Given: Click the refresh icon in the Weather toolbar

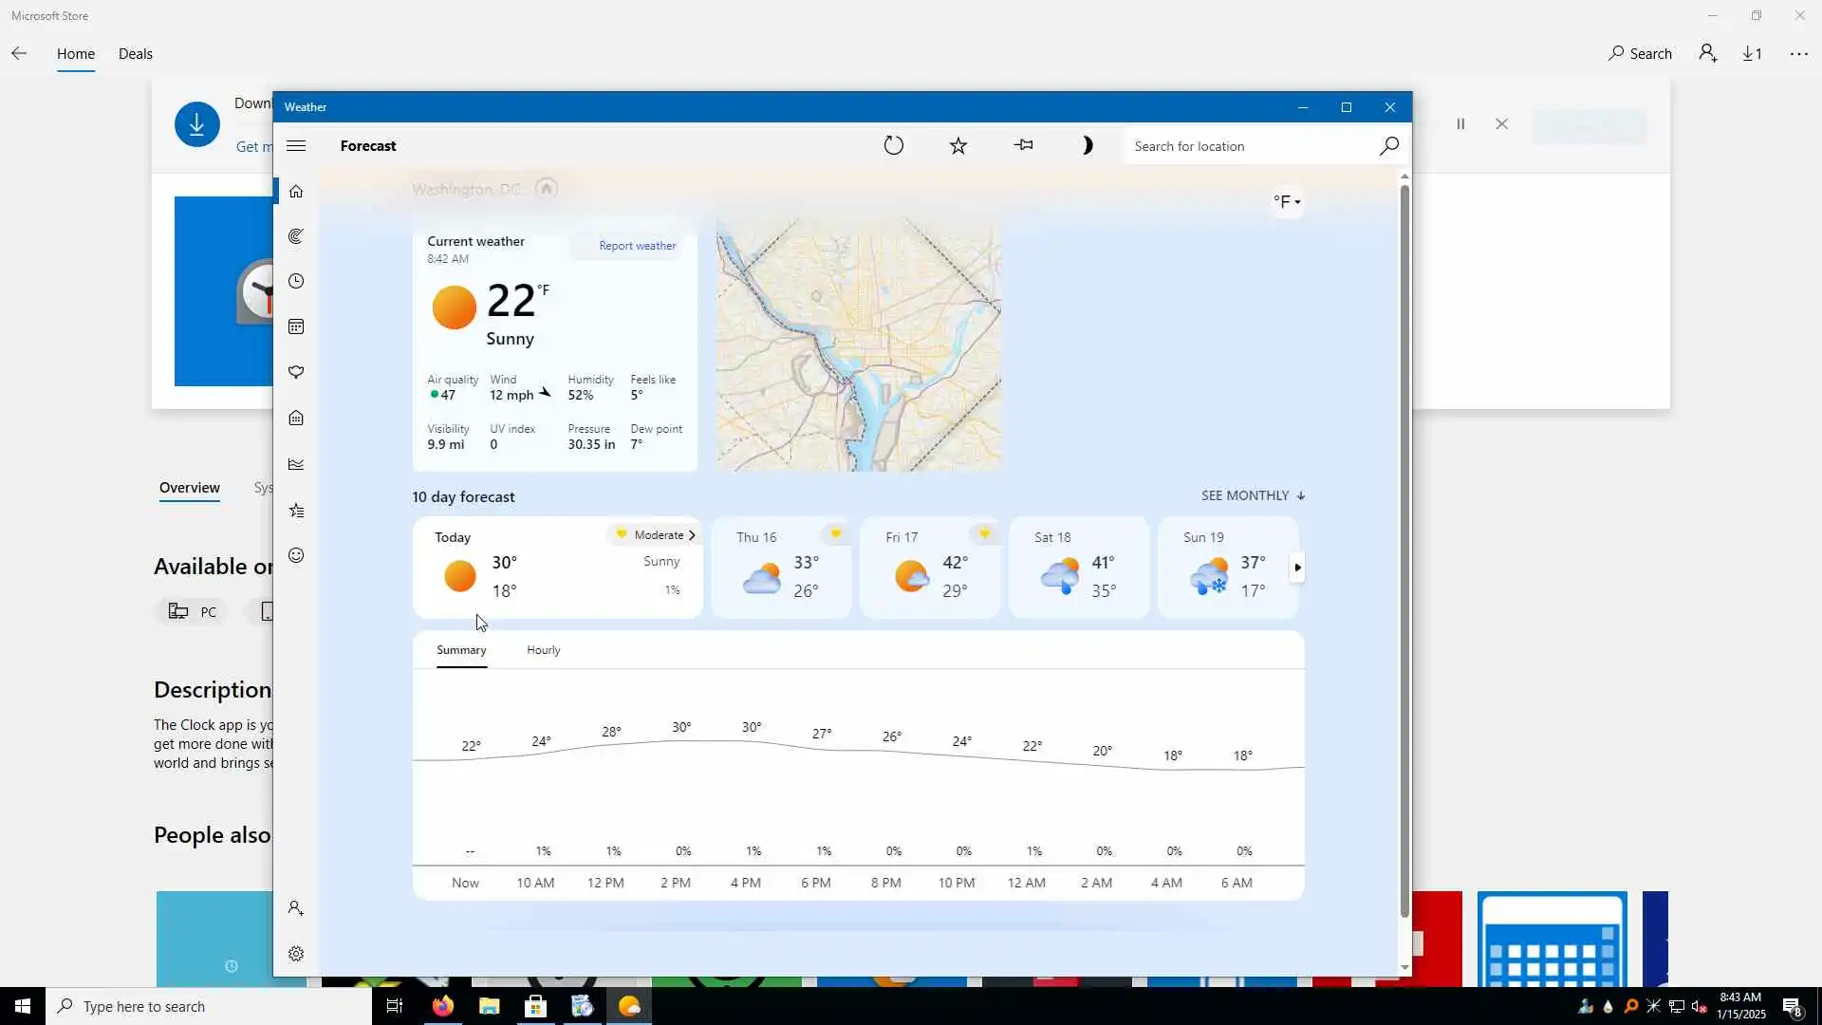Looking at the screenshot, I should pos(893,145).
